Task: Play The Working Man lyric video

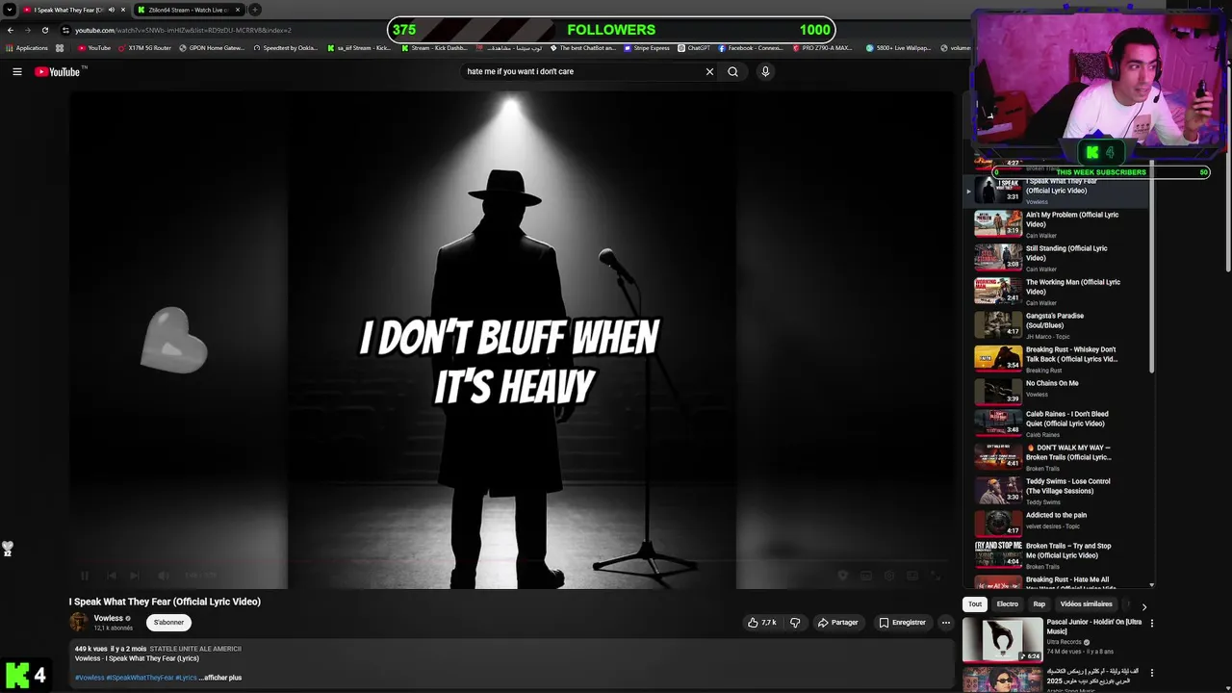Action: pyautogui.click(x=1056, y=292)
